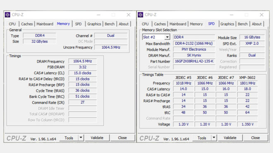This screenshot has height=153, width=273.
Task: Open Graphics tab in left window
Action: [94, 24]
